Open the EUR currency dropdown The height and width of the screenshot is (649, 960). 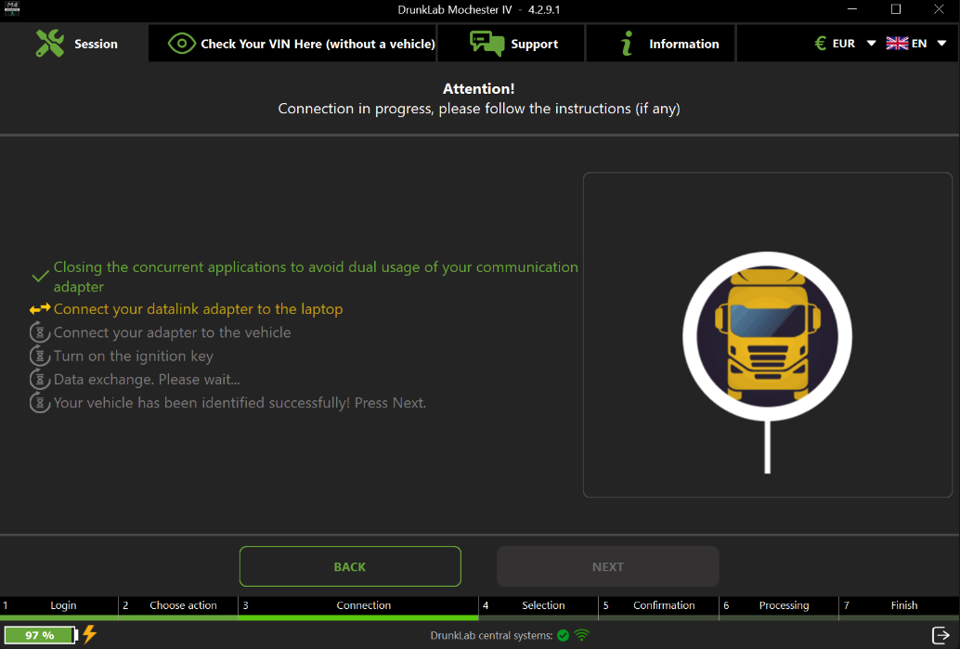coord(870,43)
